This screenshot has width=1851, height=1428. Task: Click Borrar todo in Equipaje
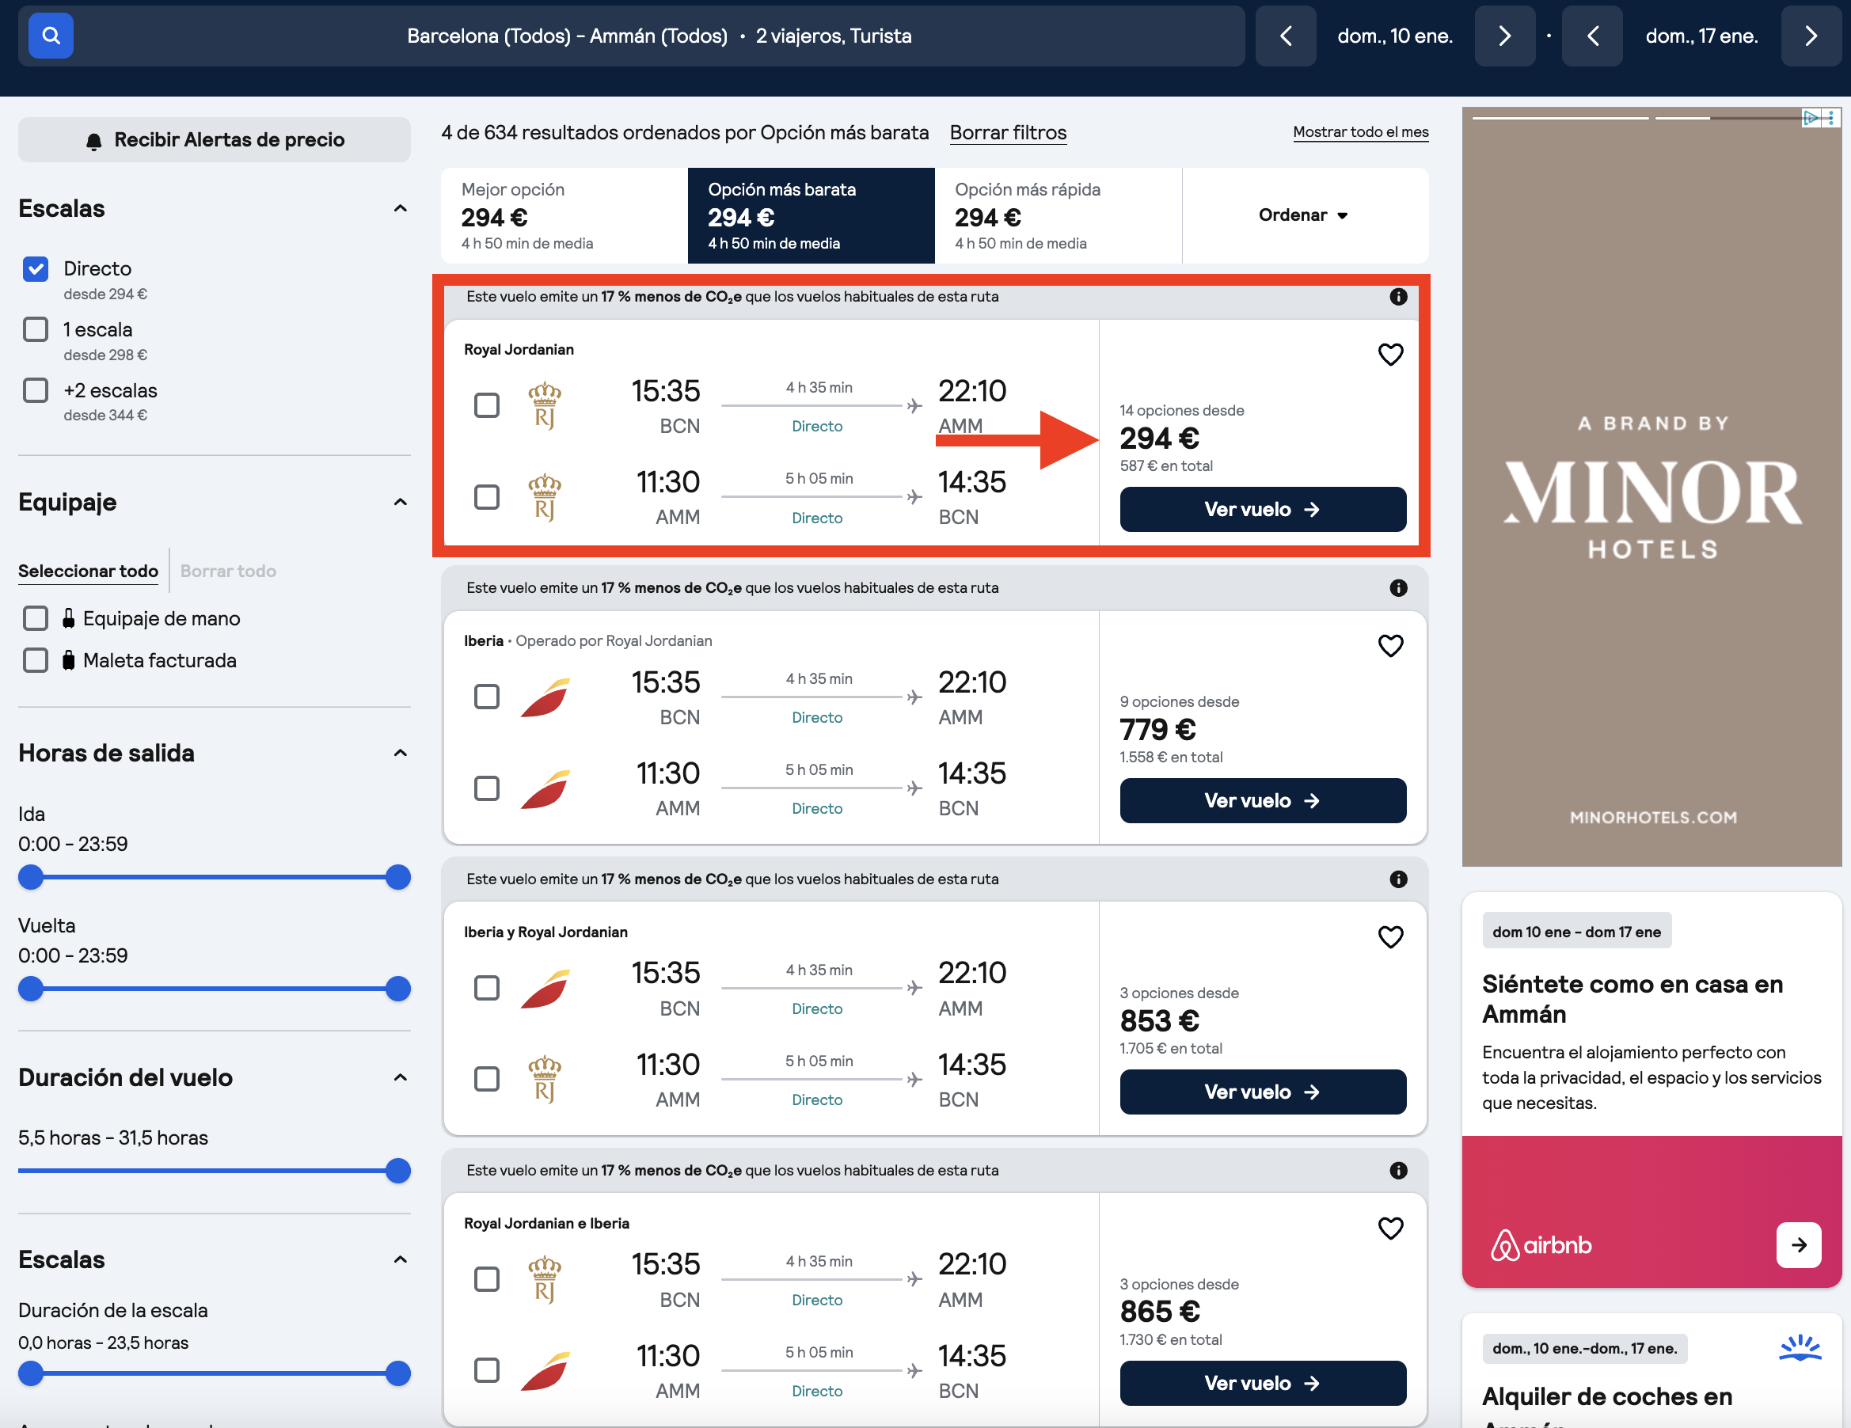pyautogui.click(x=228, y=572)
